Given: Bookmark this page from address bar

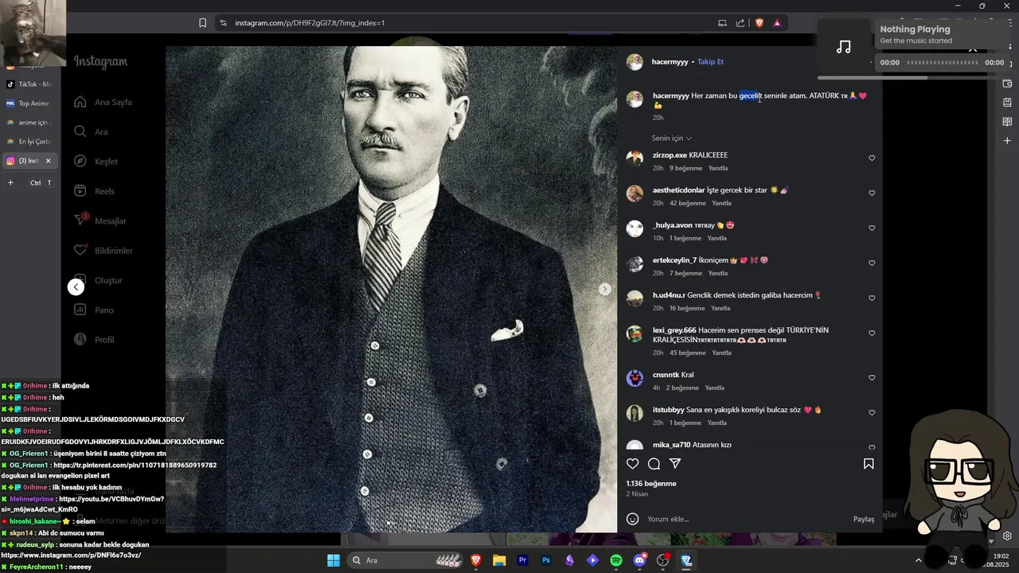Looking at the screenshot, I should click(x=202, y=23).
